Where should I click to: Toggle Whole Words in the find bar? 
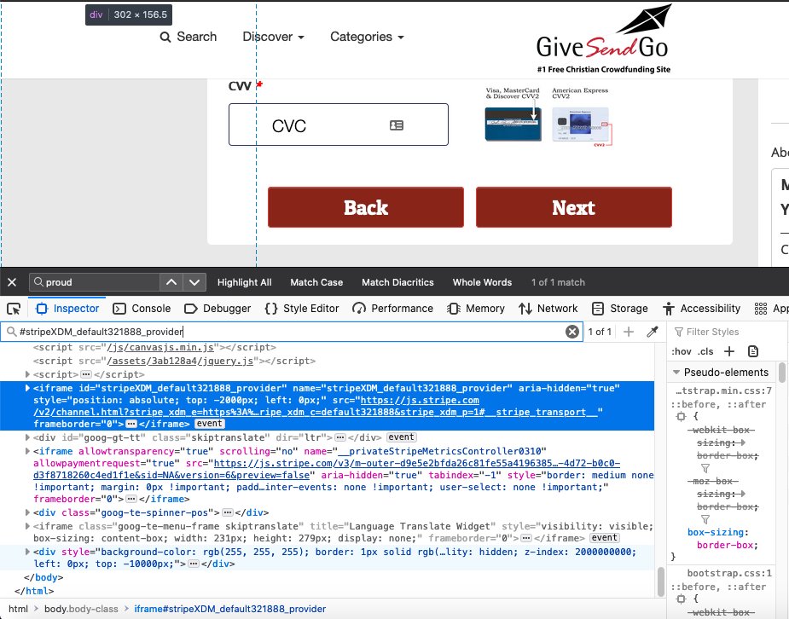(482, 282)
